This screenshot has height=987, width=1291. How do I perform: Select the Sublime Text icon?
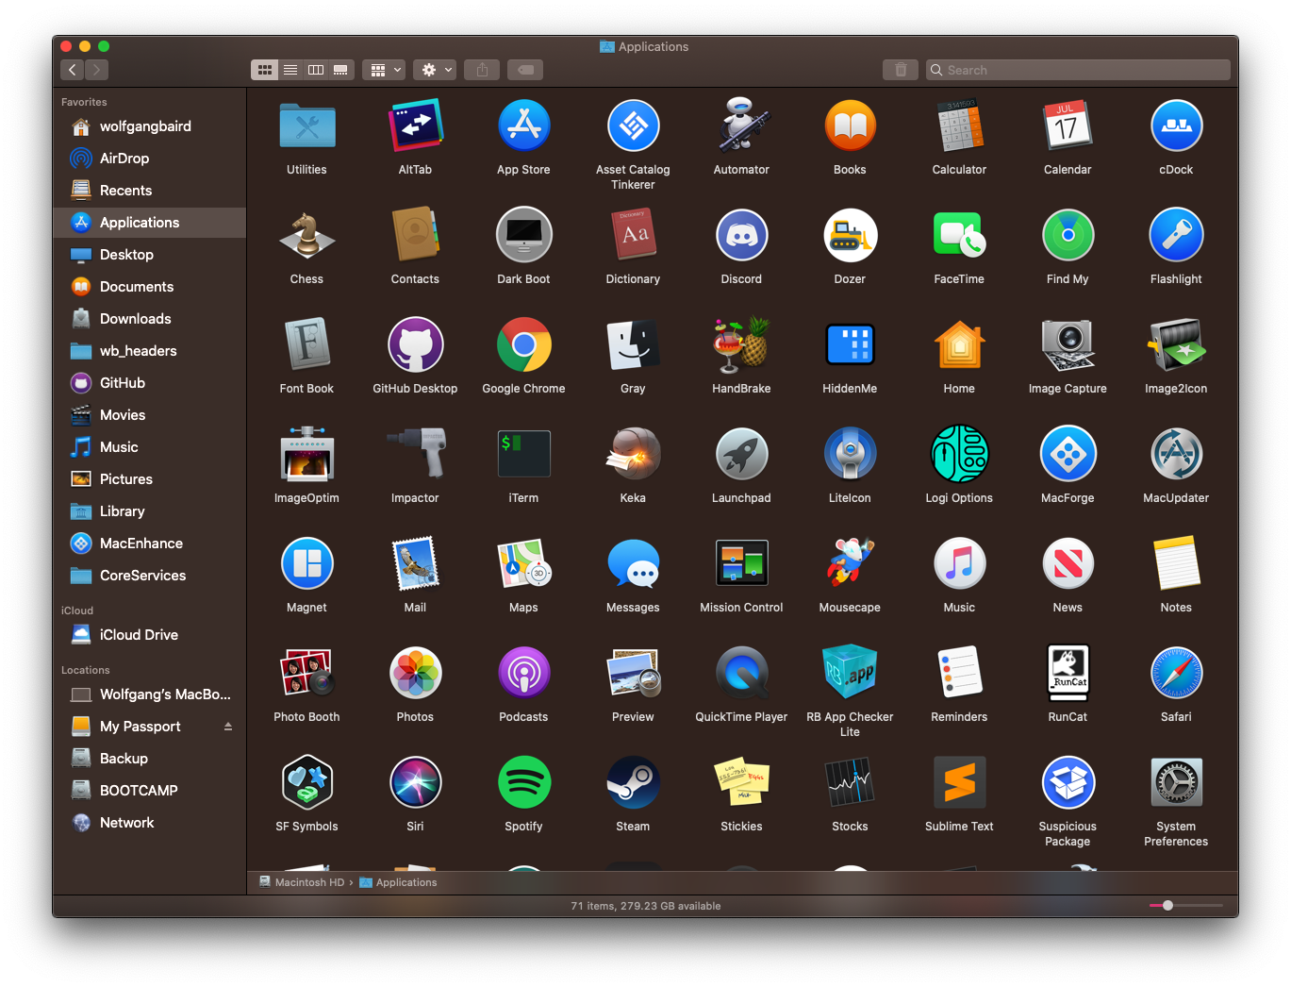click(x=959, y=783)
